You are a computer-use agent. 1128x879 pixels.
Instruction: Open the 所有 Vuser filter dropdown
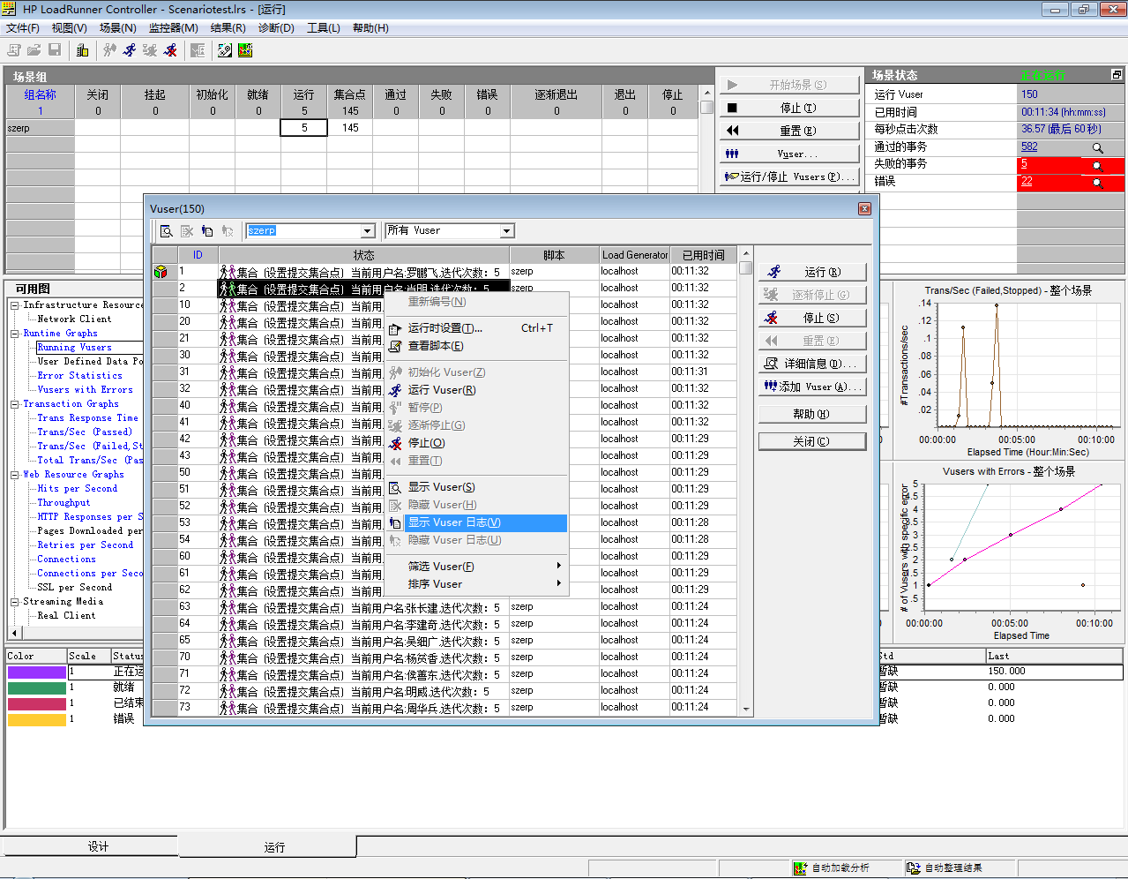(506, 231)
